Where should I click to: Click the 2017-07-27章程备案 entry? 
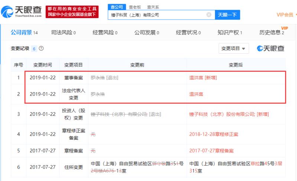(x=211, y=151)
